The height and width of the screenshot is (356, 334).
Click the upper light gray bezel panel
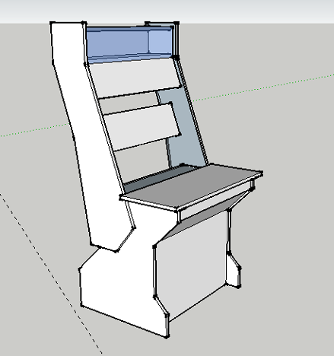[135, 78]
